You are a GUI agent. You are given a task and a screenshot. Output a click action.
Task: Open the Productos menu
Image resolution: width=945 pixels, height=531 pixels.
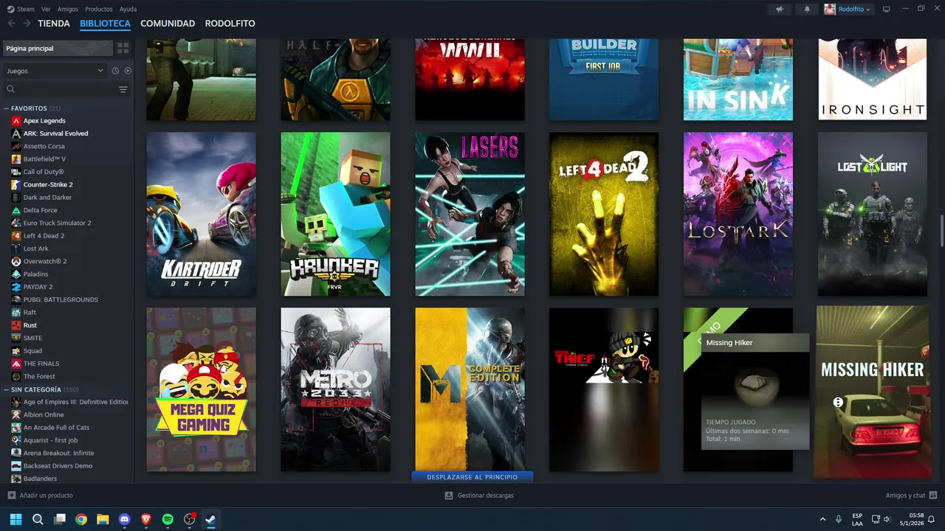tap(99, 9)
